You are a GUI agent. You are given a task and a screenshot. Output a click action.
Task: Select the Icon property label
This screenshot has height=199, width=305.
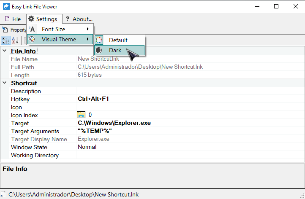pyautogui.click(x=16, y=107)
